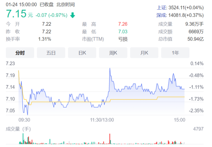Viewport: 212px width, 147px height.
Task: Click the 成交量 value 9.36万手
Action: click(194, 24)
